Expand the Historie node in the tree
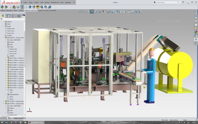 [x=3, y=22]
